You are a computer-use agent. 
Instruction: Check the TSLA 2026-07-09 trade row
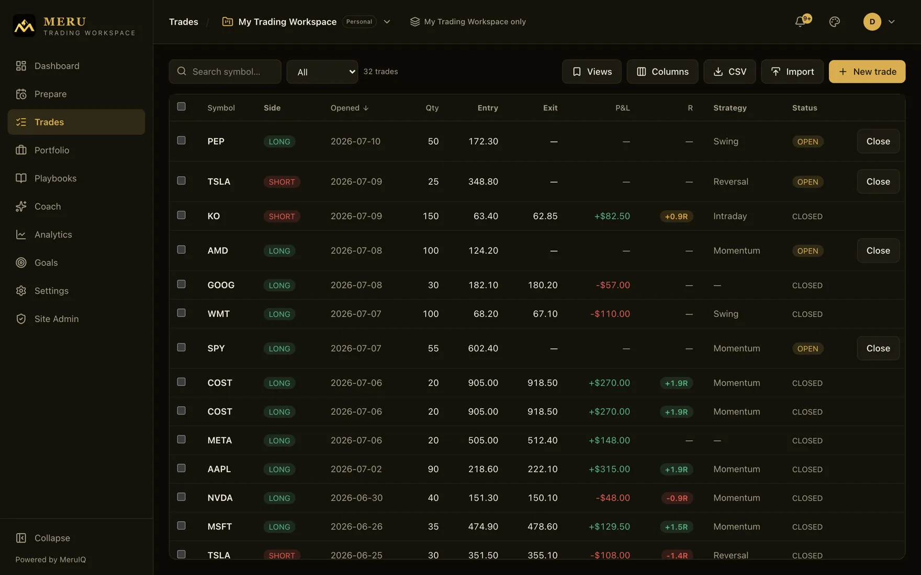pos(181,181)
